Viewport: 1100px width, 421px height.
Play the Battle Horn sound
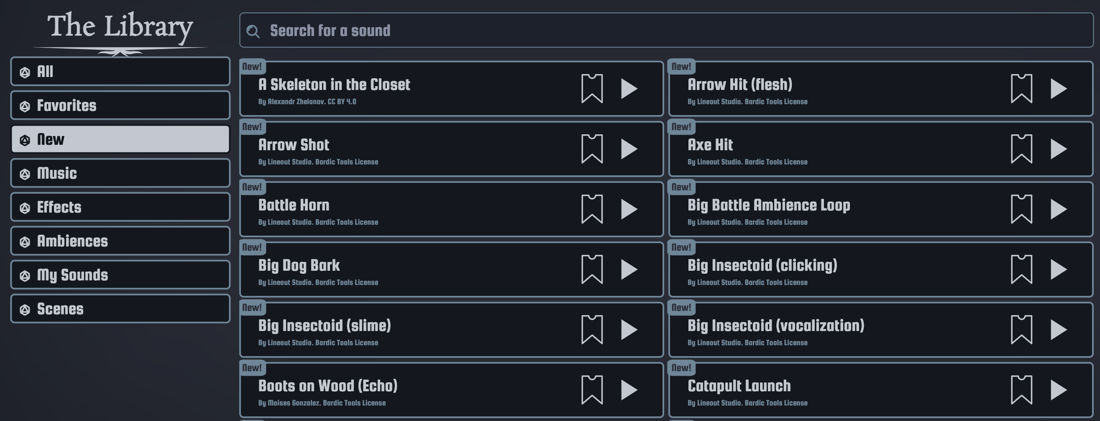[x=629, y=209]
